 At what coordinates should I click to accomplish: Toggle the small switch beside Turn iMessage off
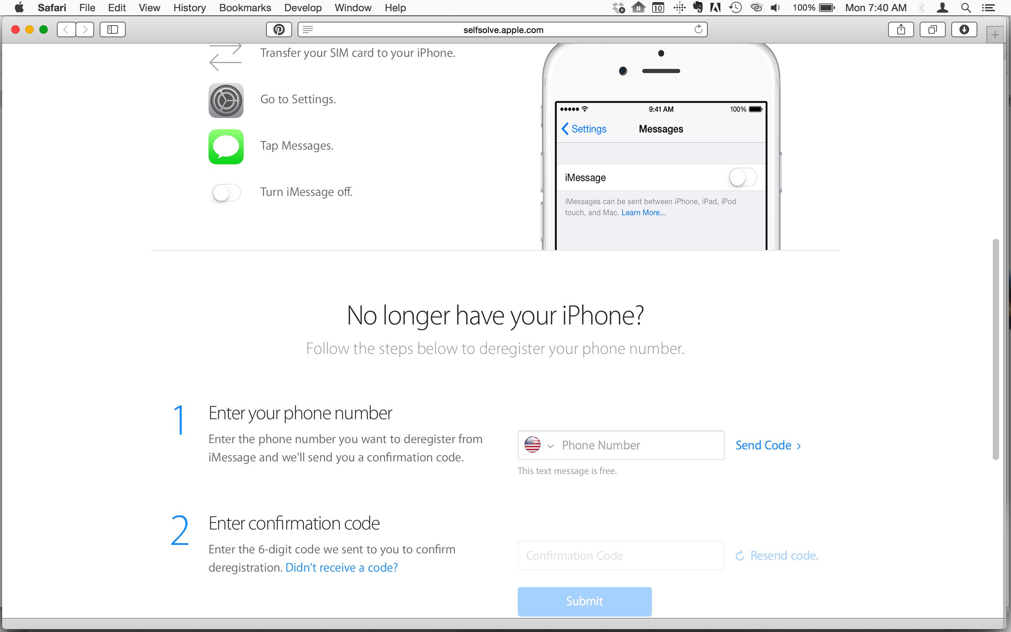tap(226, 192)
